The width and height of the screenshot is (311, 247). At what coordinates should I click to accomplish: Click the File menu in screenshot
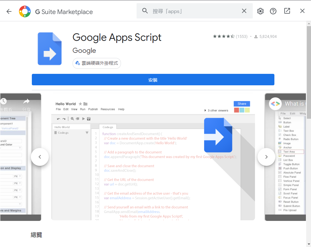(58, 109)
